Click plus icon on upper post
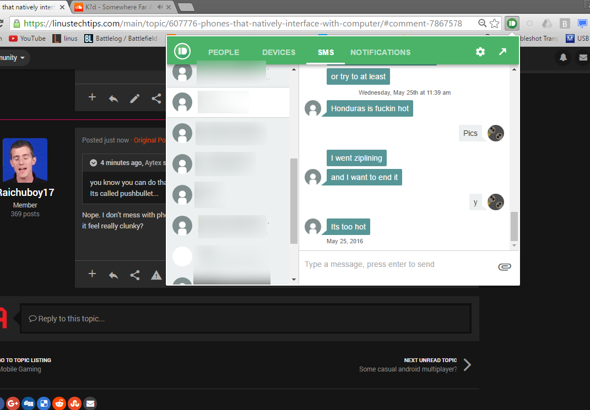This screenshot has height=410, width=590. pos(92,97)
